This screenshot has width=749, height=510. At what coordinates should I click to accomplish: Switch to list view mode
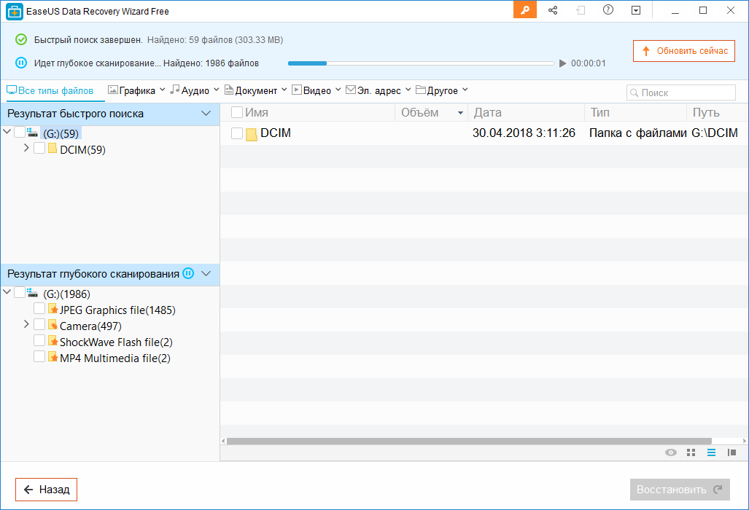(711, 452)
